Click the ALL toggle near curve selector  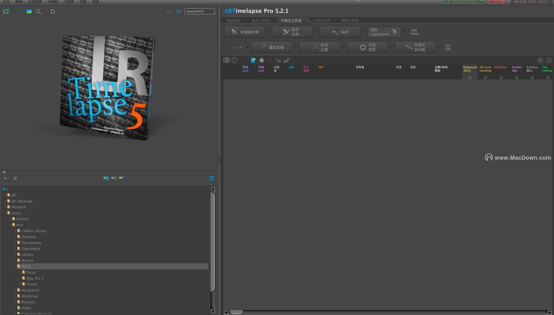pos(169,12)
